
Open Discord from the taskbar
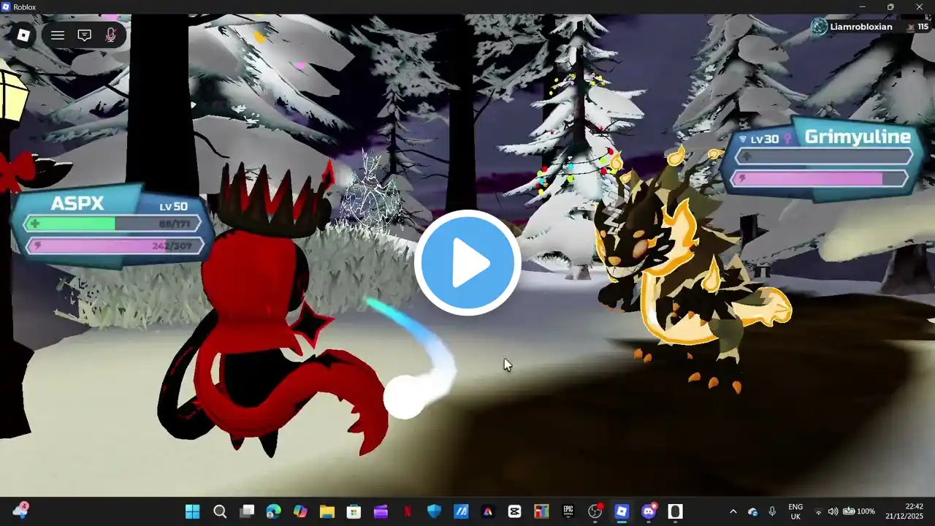pos(649,511)
